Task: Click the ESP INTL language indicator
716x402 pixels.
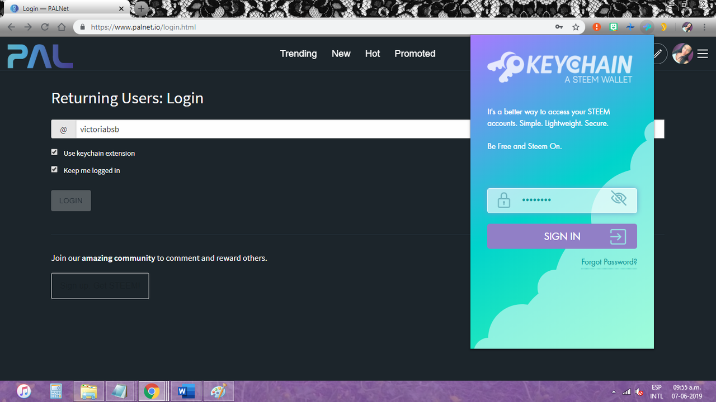Action: 657,391
